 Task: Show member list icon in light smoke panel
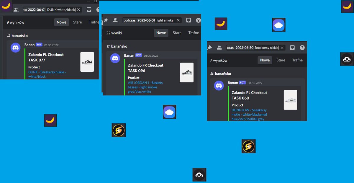point(116,20)
